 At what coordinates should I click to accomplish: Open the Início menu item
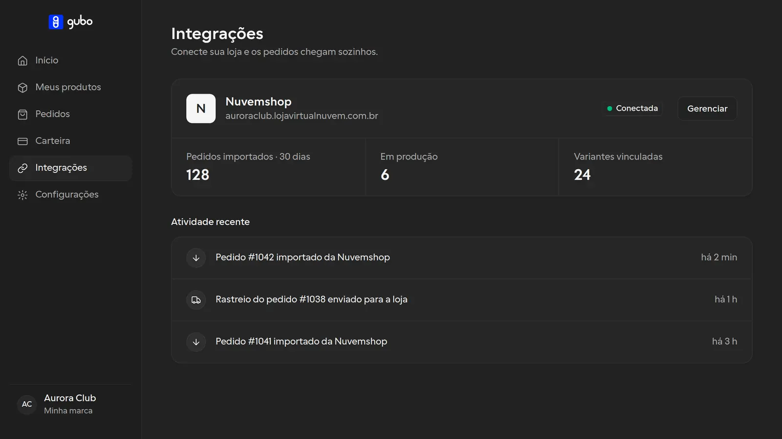click(x=71, y=60)
